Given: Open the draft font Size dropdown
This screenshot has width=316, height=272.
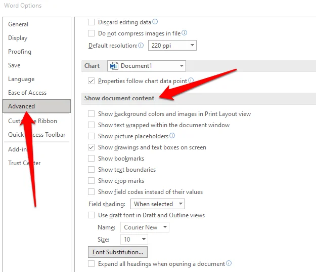Looking at the screenshot, I should [134, 239].
